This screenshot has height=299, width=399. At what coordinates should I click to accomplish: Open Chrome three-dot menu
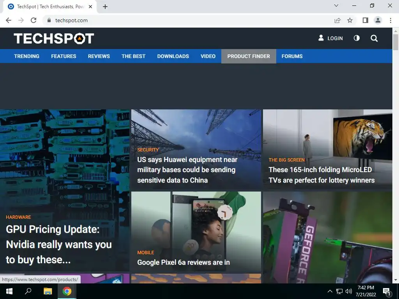[x=390, y=20]
